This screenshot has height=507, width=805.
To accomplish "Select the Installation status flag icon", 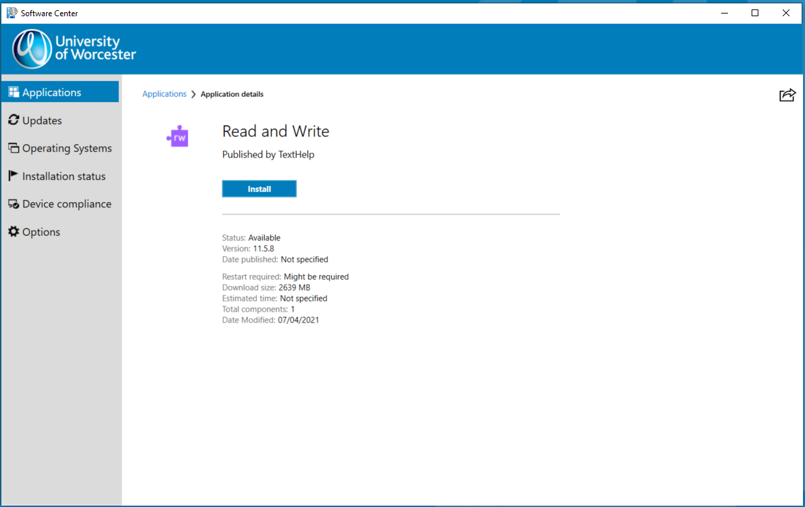I will pyautogui.click(x=12, y=176).
